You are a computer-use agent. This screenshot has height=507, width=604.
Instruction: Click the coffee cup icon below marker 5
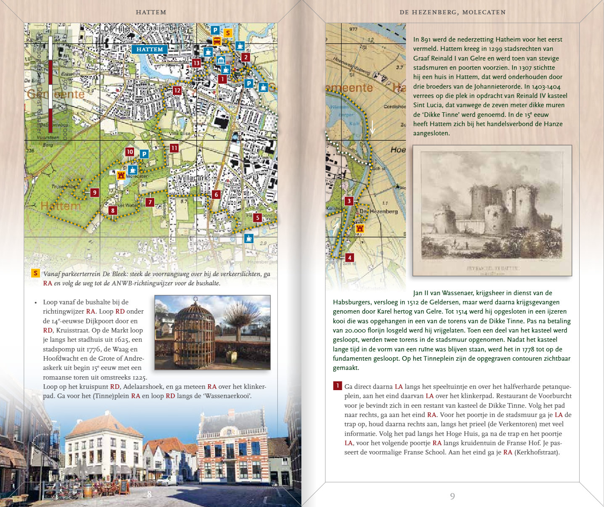[249, 238]
